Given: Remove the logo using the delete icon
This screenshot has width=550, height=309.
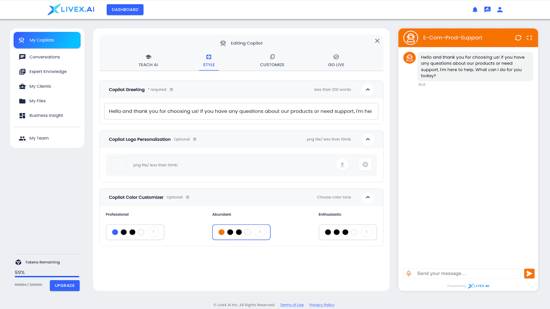Looking at the screenshot, I should click(365, 165).
